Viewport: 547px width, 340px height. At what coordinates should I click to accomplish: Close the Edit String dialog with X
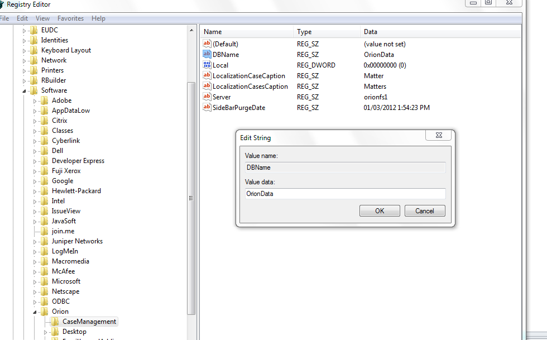(x=439, y=135)
